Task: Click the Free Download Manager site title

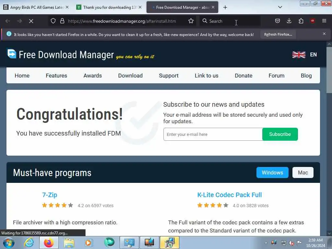Action: (x=66, y=54)
